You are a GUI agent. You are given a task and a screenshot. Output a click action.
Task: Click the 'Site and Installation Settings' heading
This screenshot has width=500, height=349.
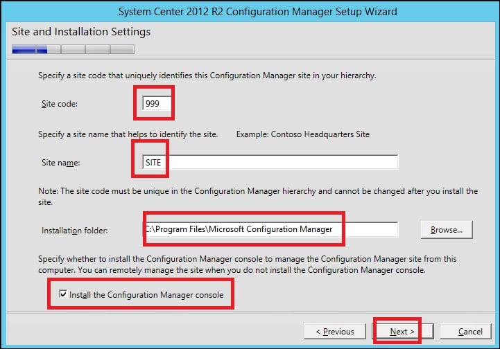coord(81,32)
